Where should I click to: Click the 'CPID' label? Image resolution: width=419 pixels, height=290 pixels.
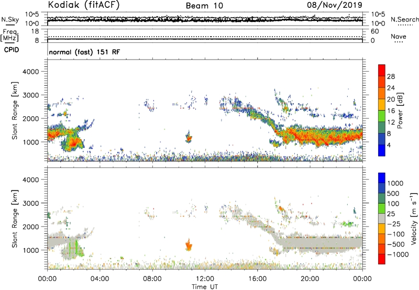click(12, 50)
